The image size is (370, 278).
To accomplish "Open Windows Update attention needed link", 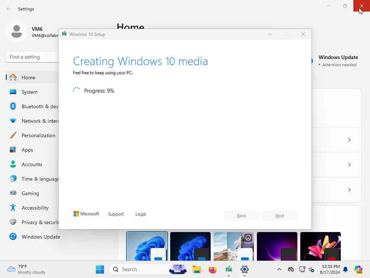I will tap(338, 61).
